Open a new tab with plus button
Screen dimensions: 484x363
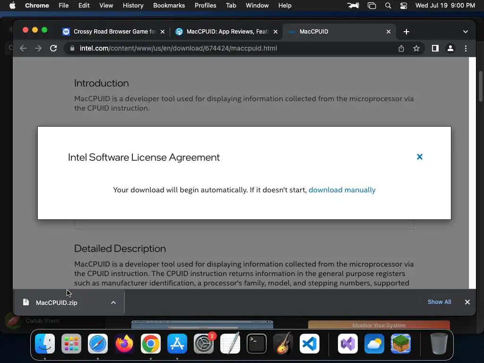tap(406, 32)
